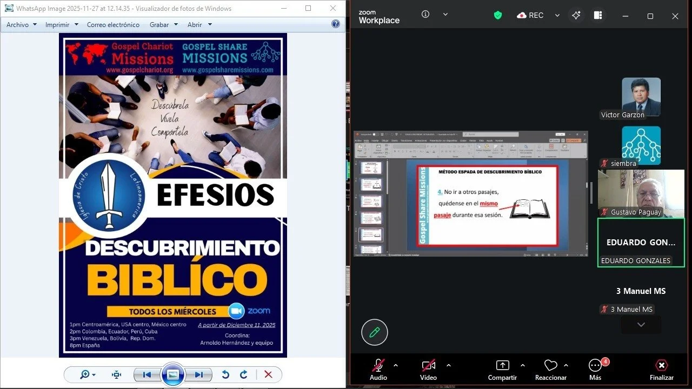Expand the Reaccionar options chevron

(565, 365)
